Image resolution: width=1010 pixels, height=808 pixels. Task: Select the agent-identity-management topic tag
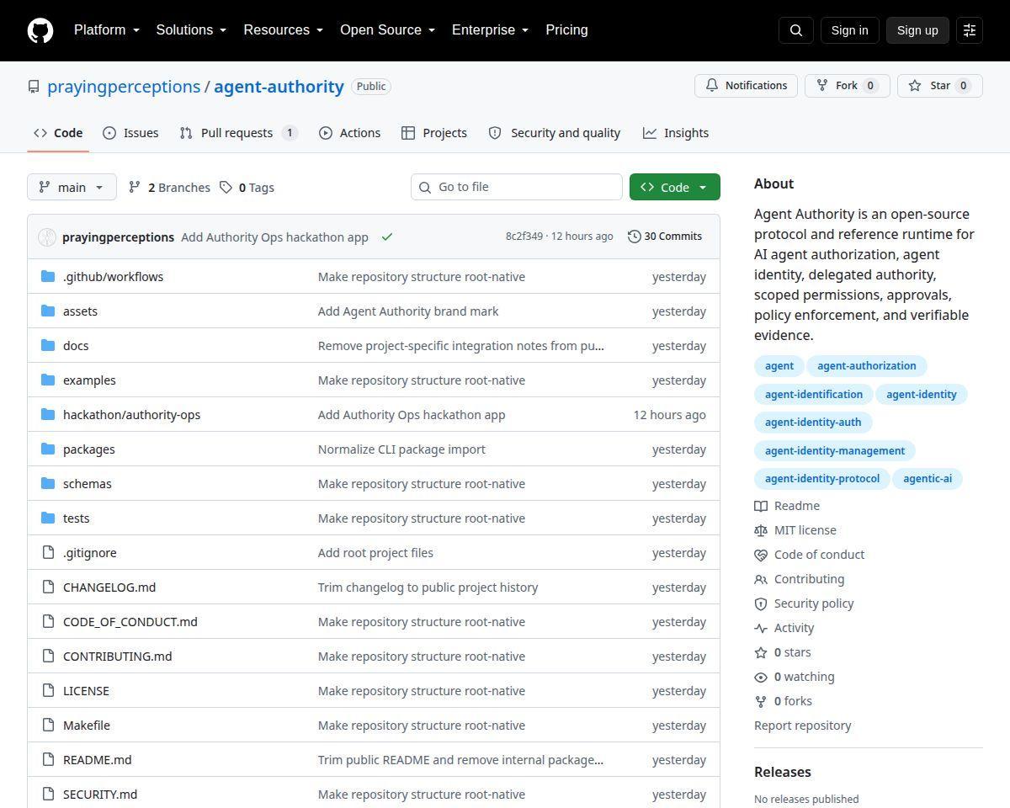(x=835, y=451)
